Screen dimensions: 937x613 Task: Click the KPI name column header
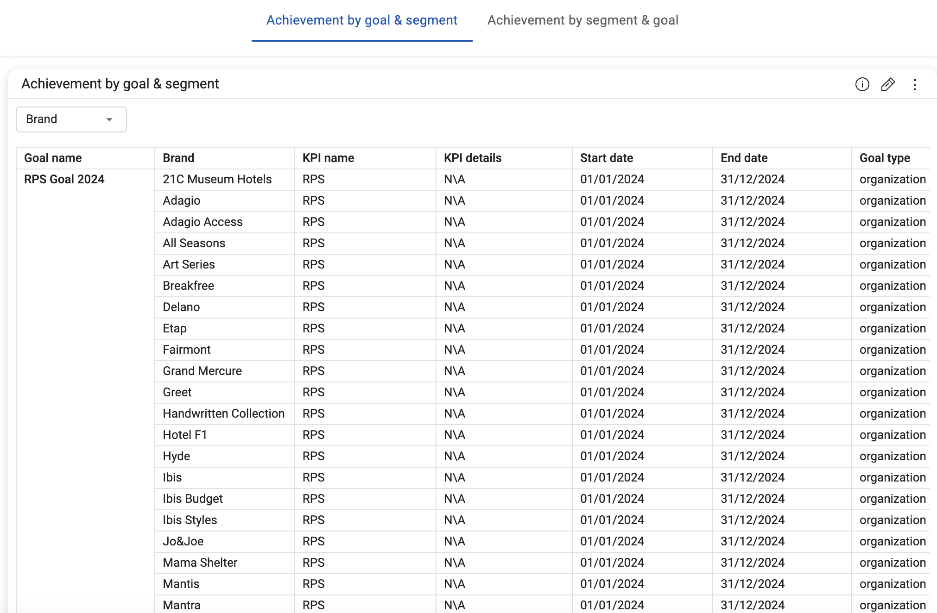[x=328, y=158]
